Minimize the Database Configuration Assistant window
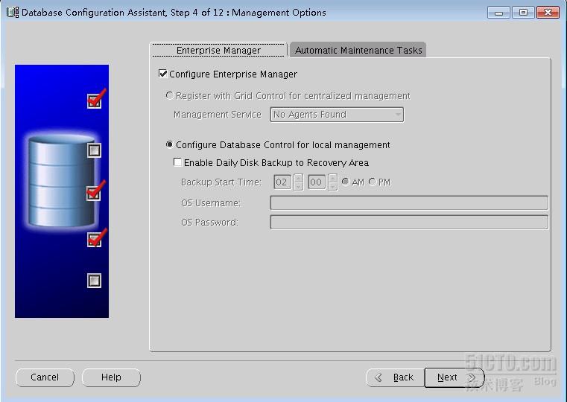567x402 pixels. point(498,13)
